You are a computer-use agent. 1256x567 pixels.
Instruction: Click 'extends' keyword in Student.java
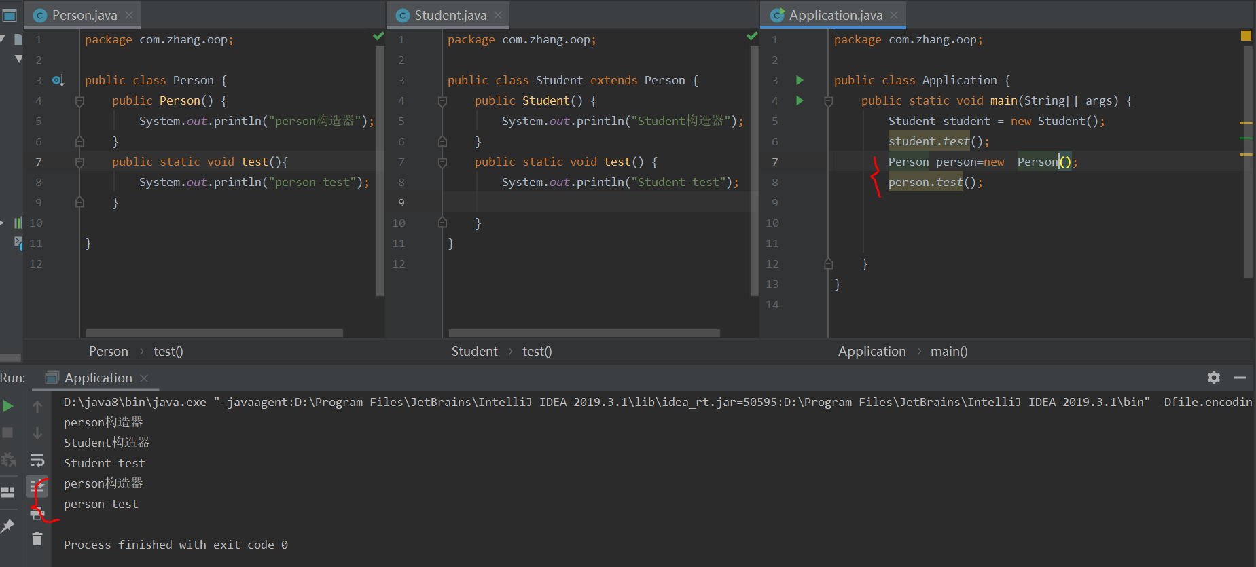pyautogui.click(x=613, y=80)
